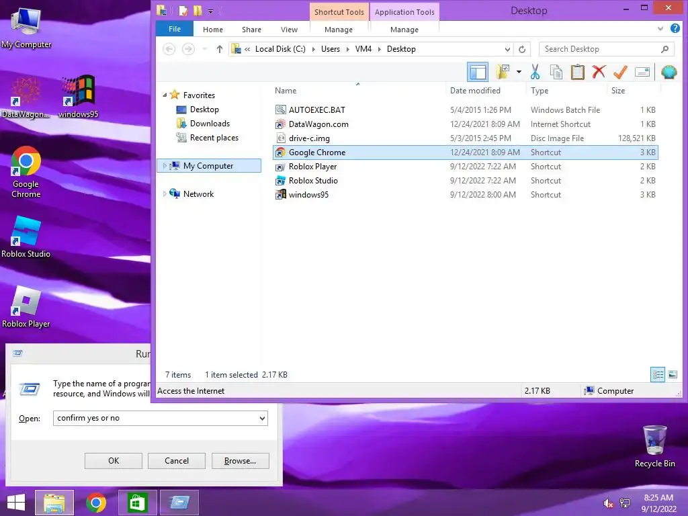Open the Run dialog Open combo box dropdown
688x516 pixels.
[x=262, y=418]
